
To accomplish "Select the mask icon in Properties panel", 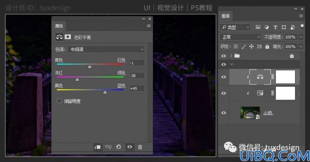I will [68, 37].
